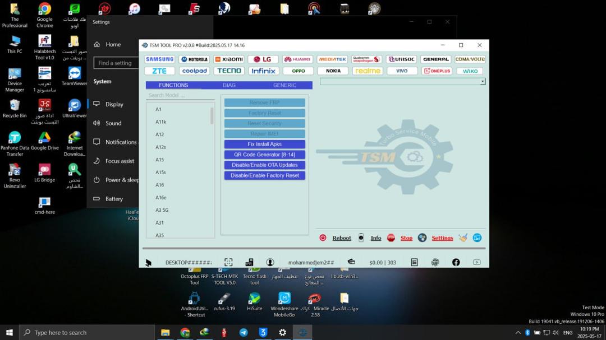Open Telegram from the taskbar
This screenshot has height=340, width=606.
[244, 332]
